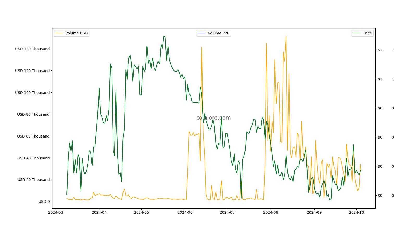Click the USD 100 Thousand axis label

(x=32, y=93)
